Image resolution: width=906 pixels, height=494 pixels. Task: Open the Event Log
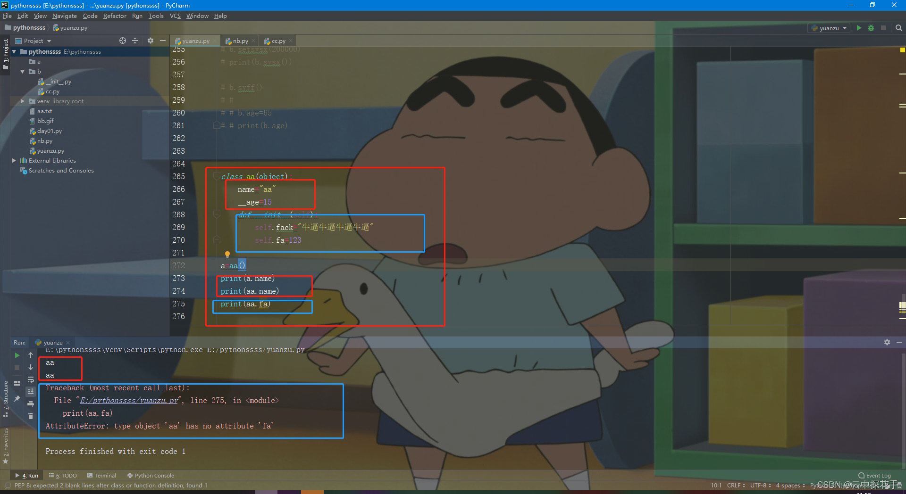tap(875, 476)
